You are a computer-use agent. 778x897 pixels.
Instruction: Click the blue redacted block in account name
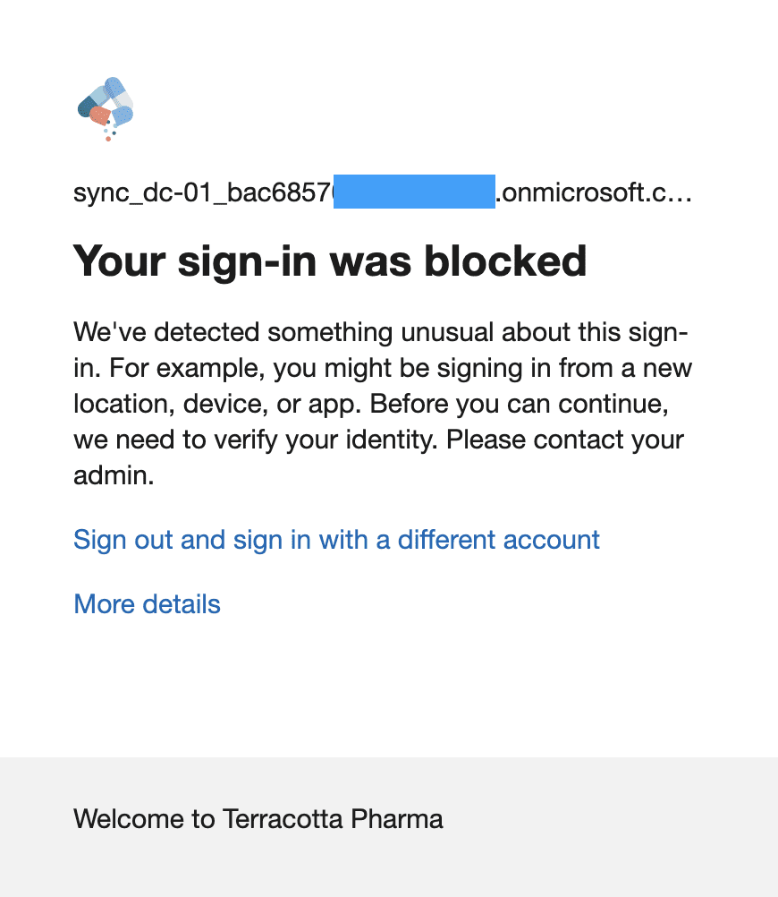tap(414, 192)
